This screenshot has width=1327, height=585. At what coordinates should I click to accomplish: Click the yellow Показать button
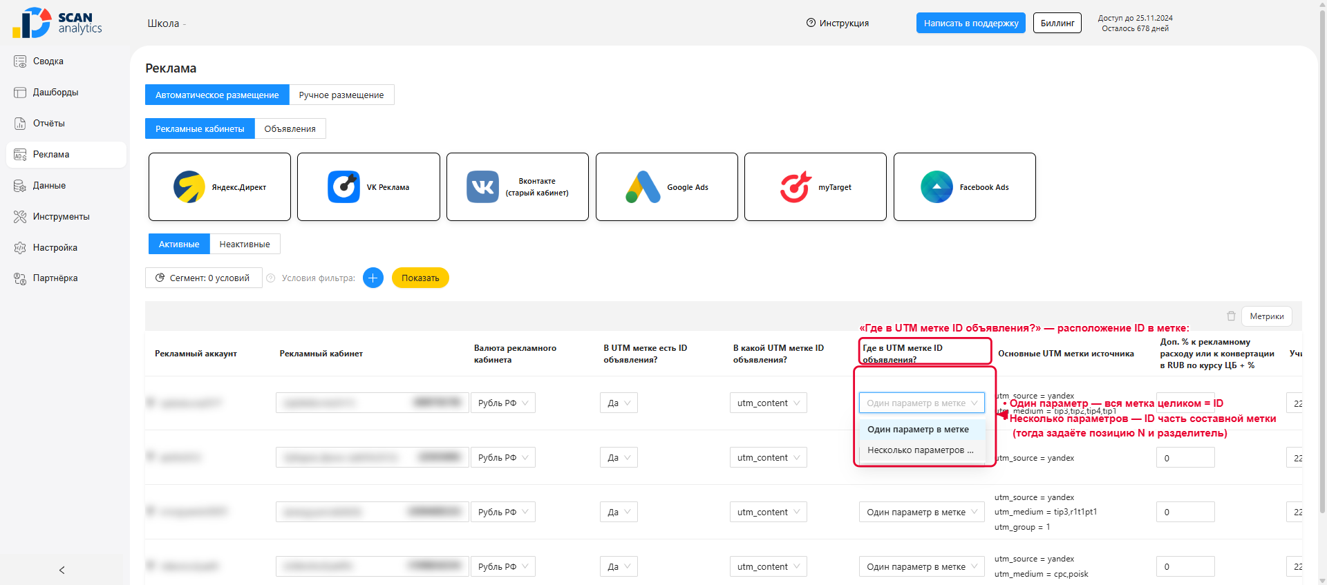point(420,278)
